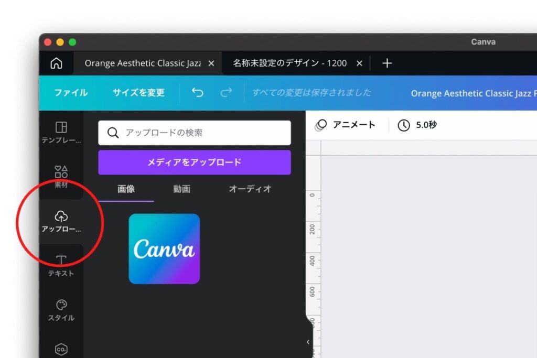Add a new tab with plus icon
Image resolution: width=537 pixels, height=358 pixels.
click(x=387, y=63)
